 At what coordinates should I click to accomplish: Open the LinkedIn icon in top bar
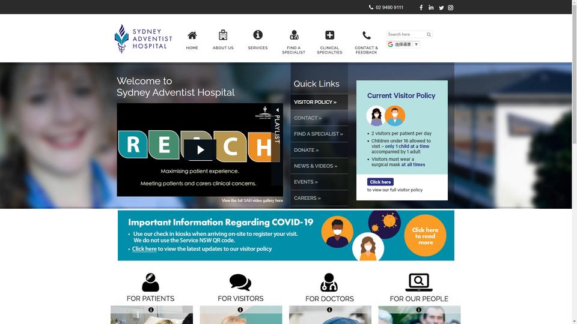(431, 7)
